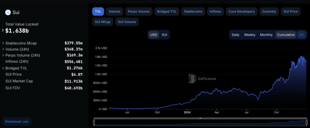This screenshot has height=128, width=310.
Task: Select the Daily grouping option
Action: (x=235, y=35)
